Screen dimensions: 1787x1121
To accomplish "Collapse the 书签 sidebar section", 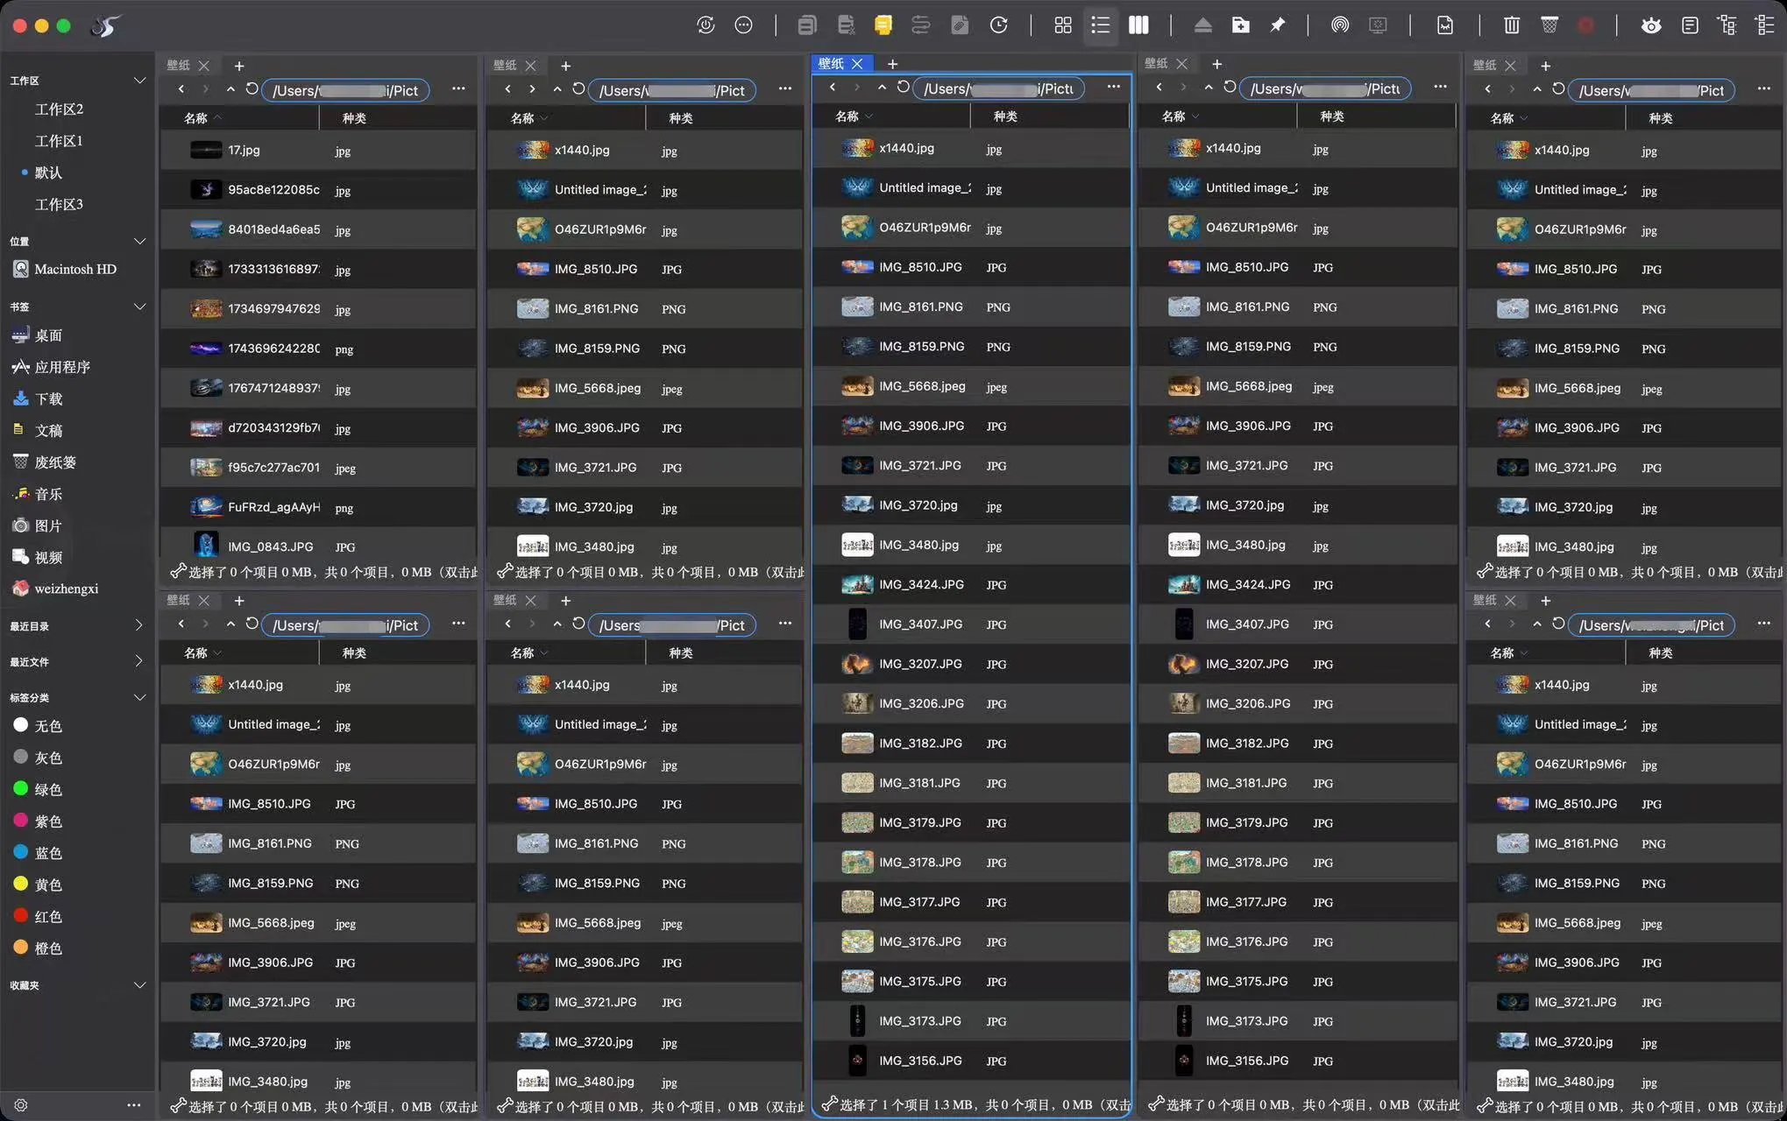I will [x=138, y=307].
